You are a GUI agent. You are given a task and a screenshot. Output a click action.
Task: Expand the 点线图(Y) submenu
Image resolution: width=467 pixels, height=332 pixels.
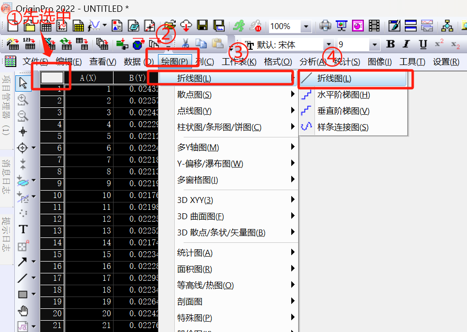(x=229, y=111)
